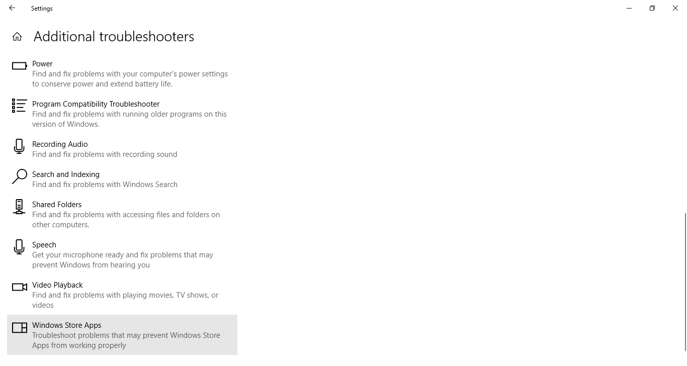Viewport: 687px width, 366px height.
Task: Click the Windows Store Apps icon
Action: click(x=19, y=328)
